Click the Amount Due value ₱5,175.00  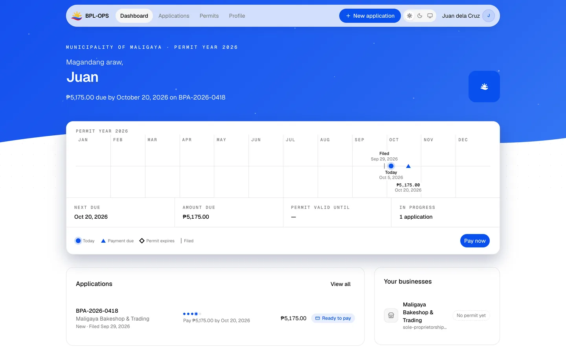(196, 217)
